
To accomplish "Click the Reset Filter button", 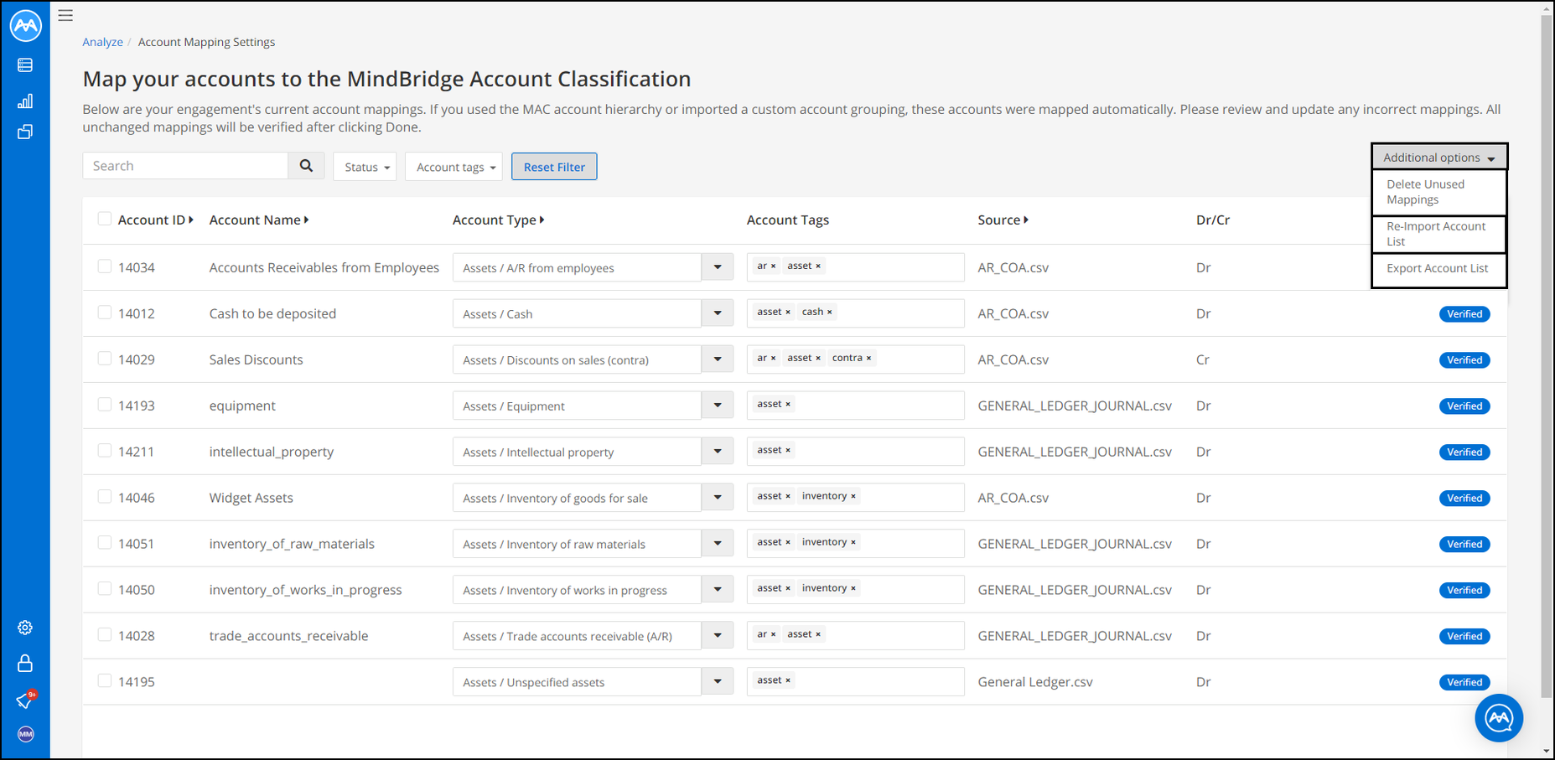I will click(554, 167).
